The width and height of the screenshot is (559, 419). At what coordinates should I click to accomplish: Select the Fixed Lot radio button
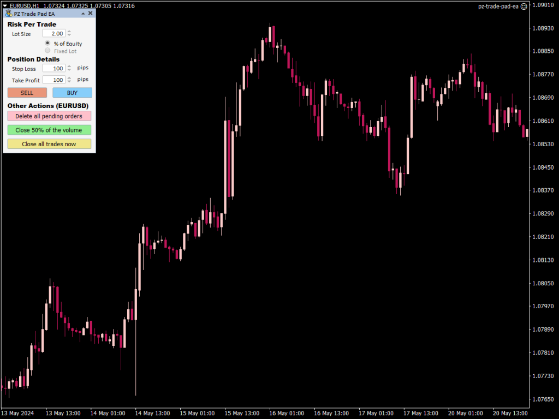[47, 51]
